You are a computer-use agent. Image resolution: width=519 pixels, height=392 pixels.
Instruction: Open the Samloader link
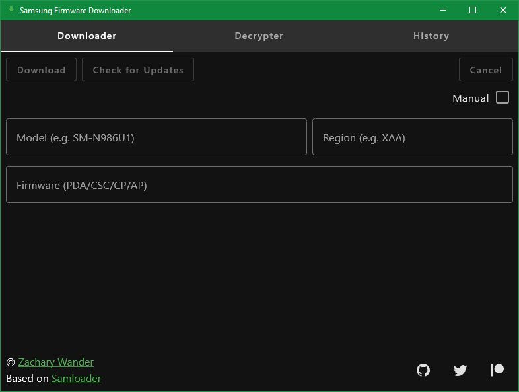tap(77, 379)
